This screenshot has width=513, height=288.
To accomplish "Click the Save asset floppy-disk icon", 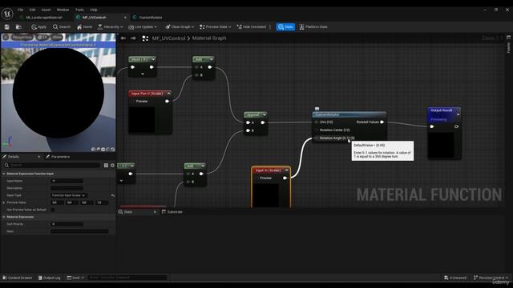I will [x=7, y=26].
